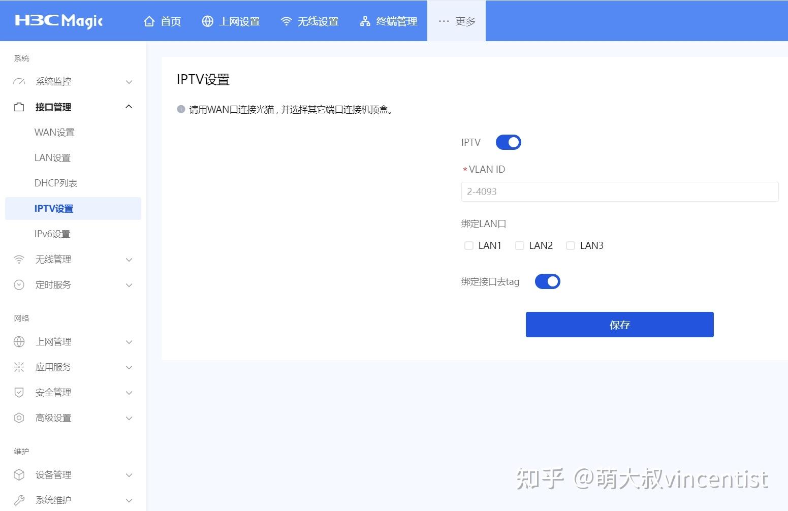Disable the IPTV toggle switch

(x=508, y=142)
